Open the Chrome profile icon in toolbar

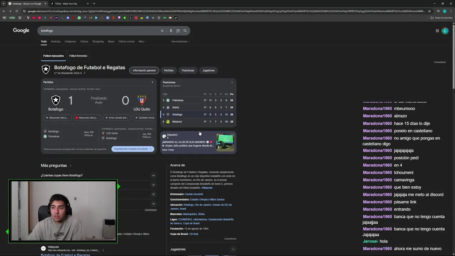pyautogui.click(x=445, y=11)
